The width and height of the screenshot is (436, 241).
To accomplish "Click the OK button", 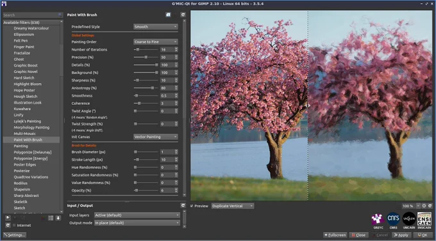I will tap(423, 235).
